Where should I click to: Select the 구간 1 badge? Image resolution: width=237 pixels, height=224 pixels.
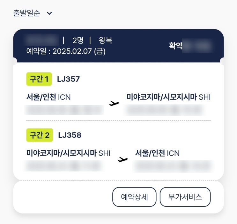click(39, 79)
